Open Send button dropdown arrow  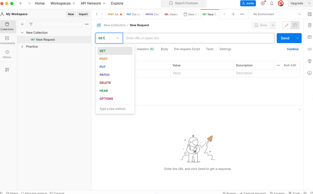pyautogui.click(x=298, y=38)
